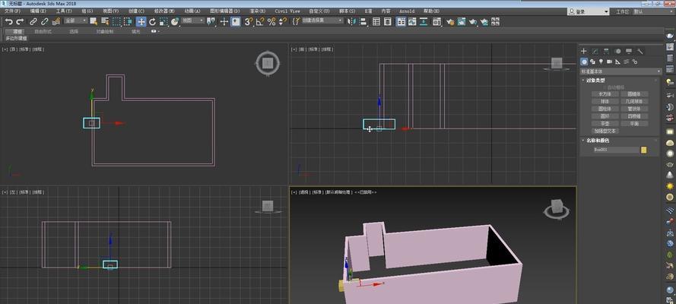Open the 渲染(R) menu

click(257, 11)
